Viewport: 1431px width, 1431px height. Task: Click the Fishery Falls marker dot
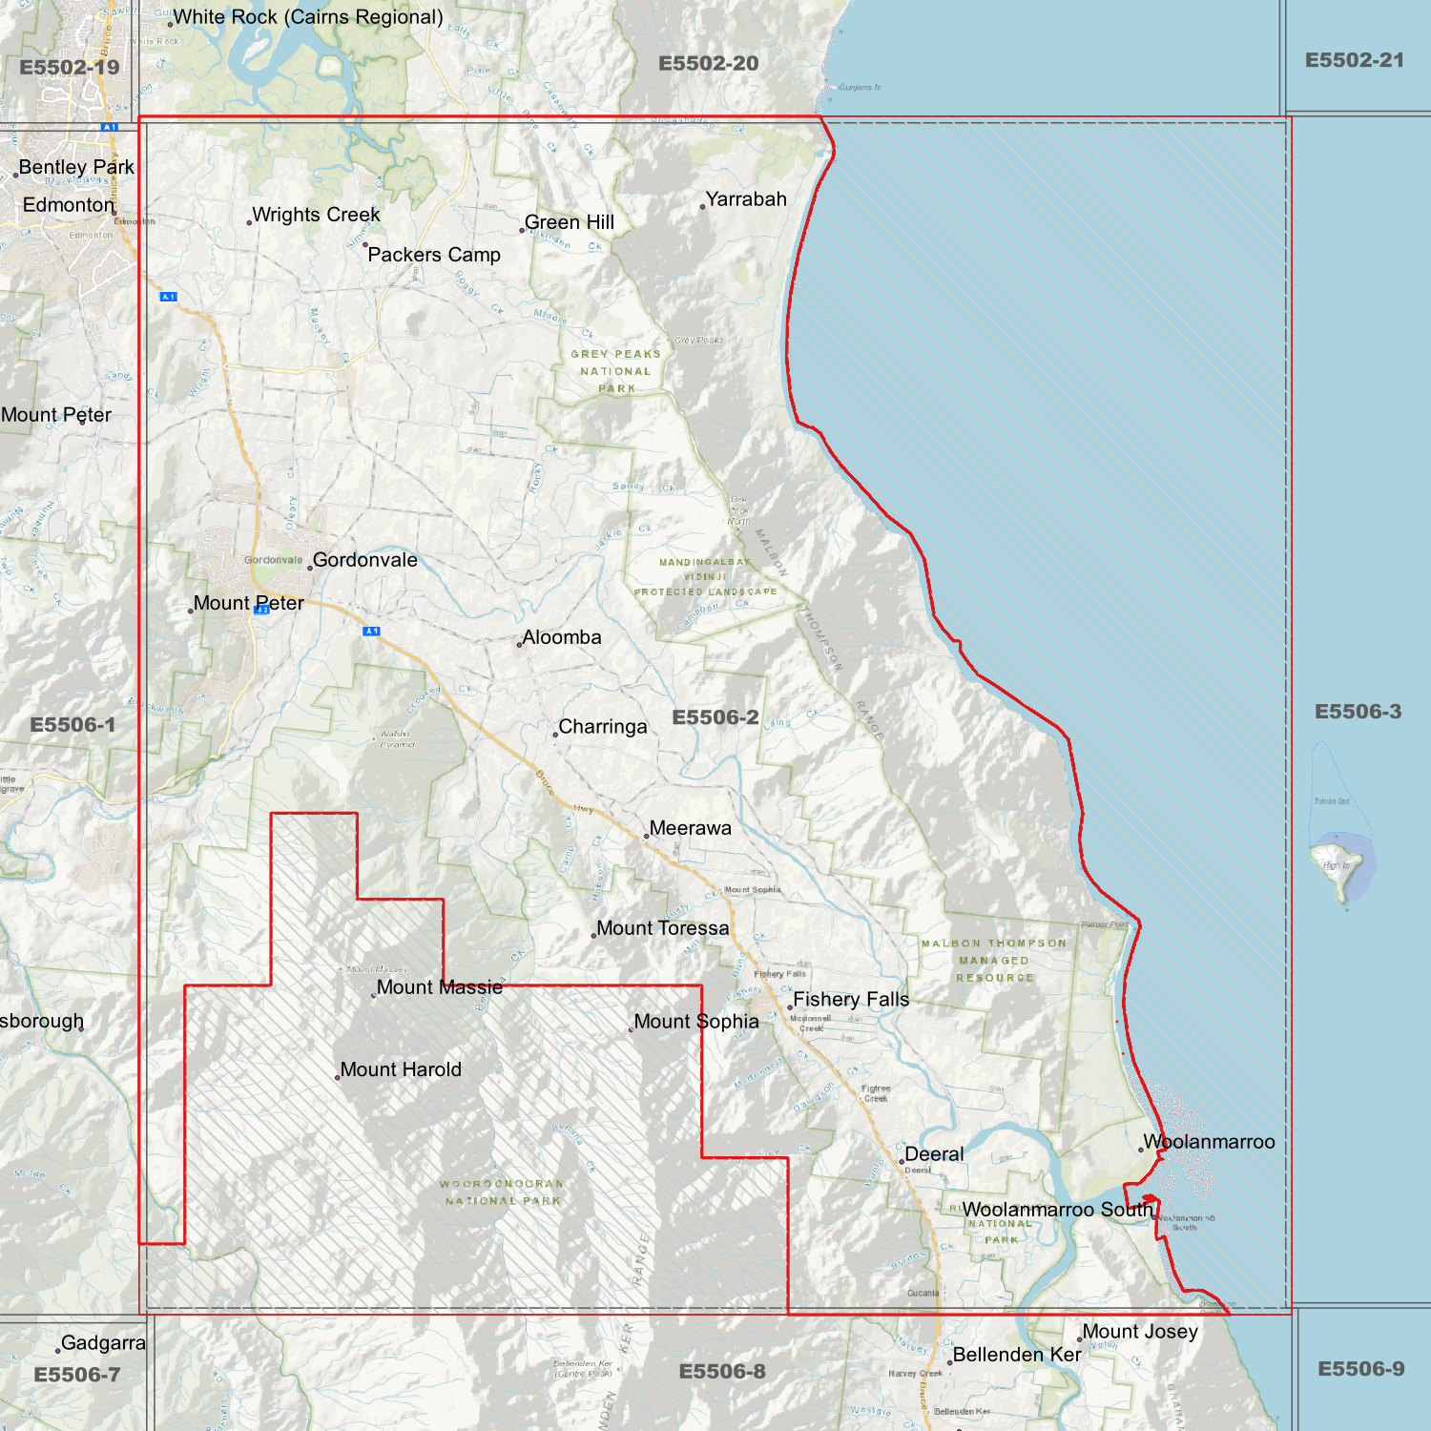790,1006
